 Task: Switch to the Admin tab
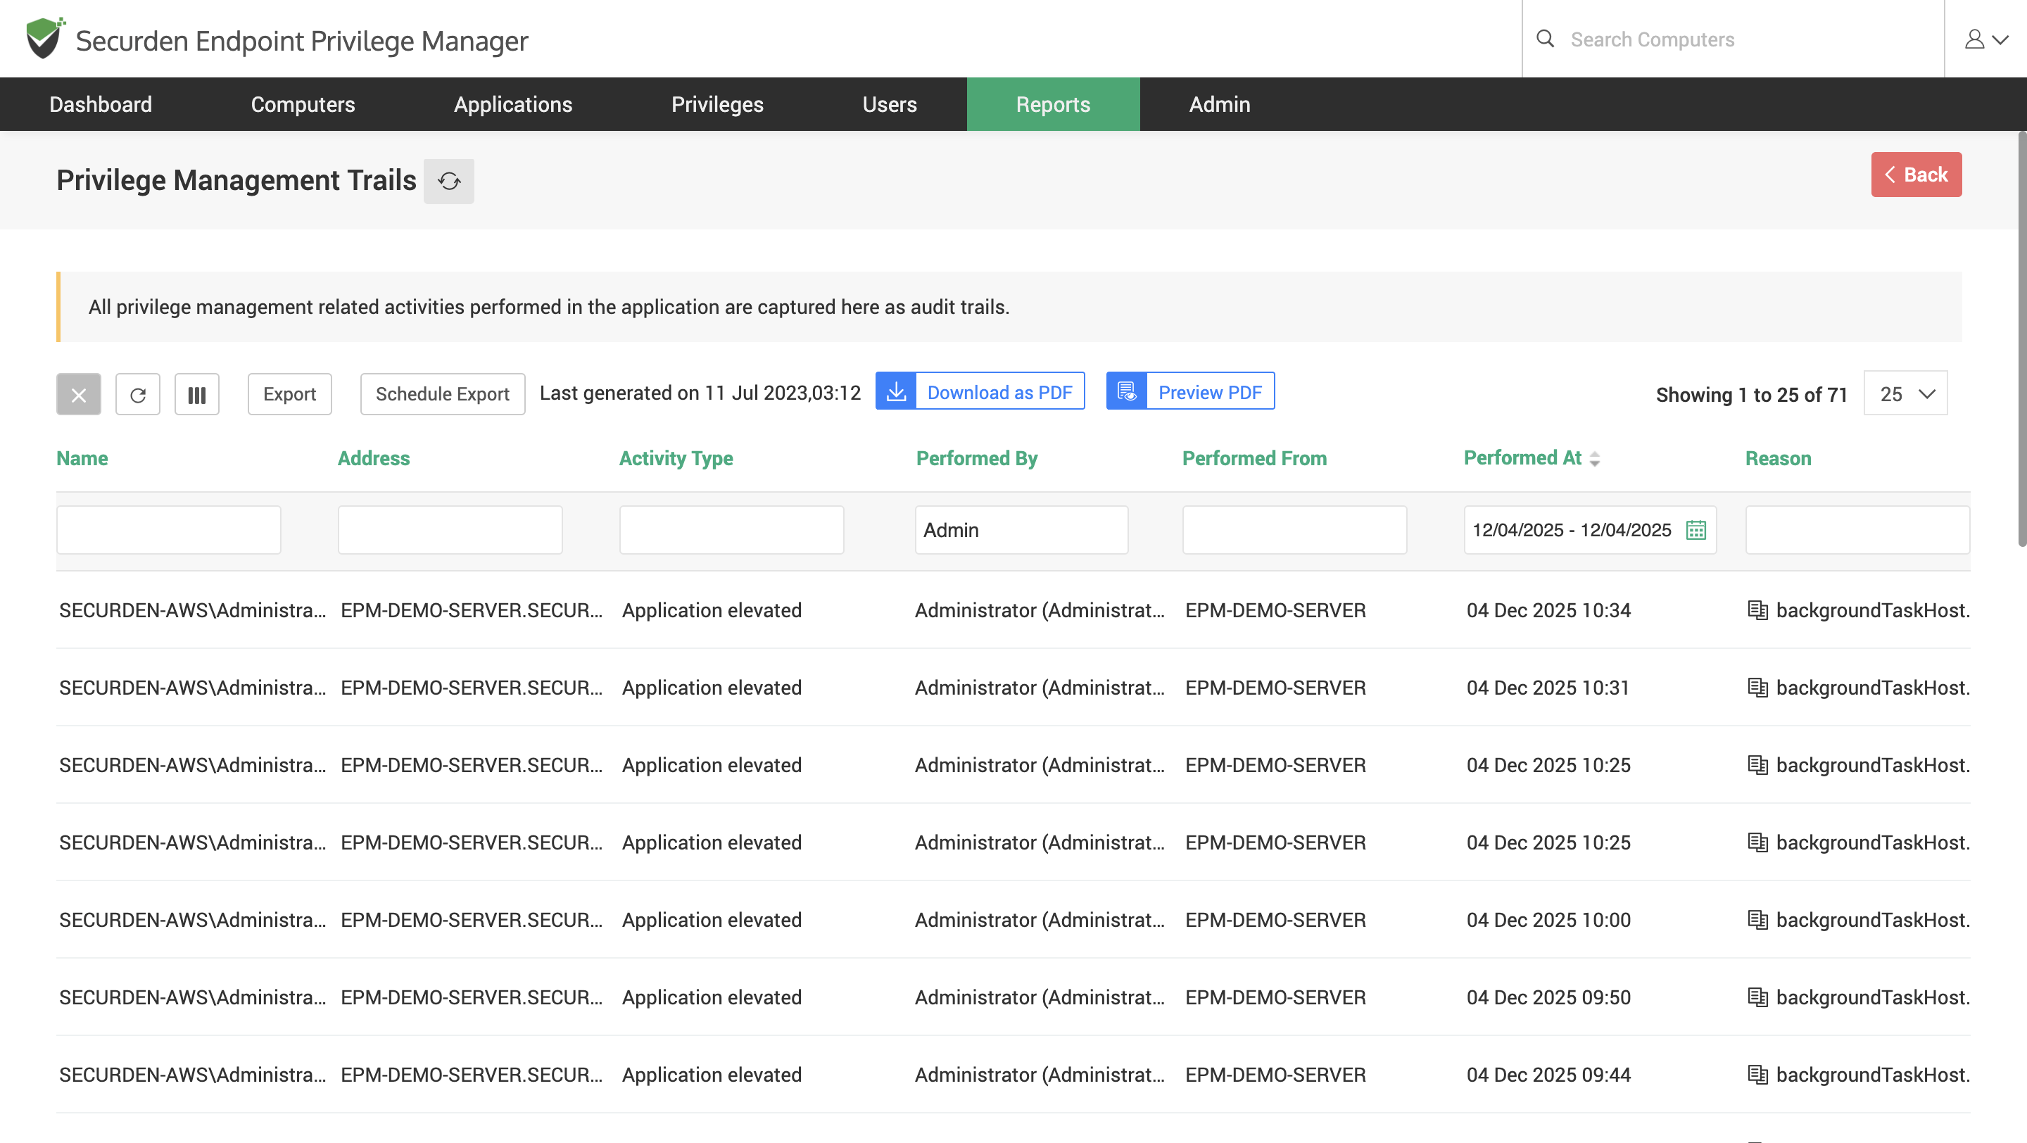pyautogui.click(x=1219, y=104)
